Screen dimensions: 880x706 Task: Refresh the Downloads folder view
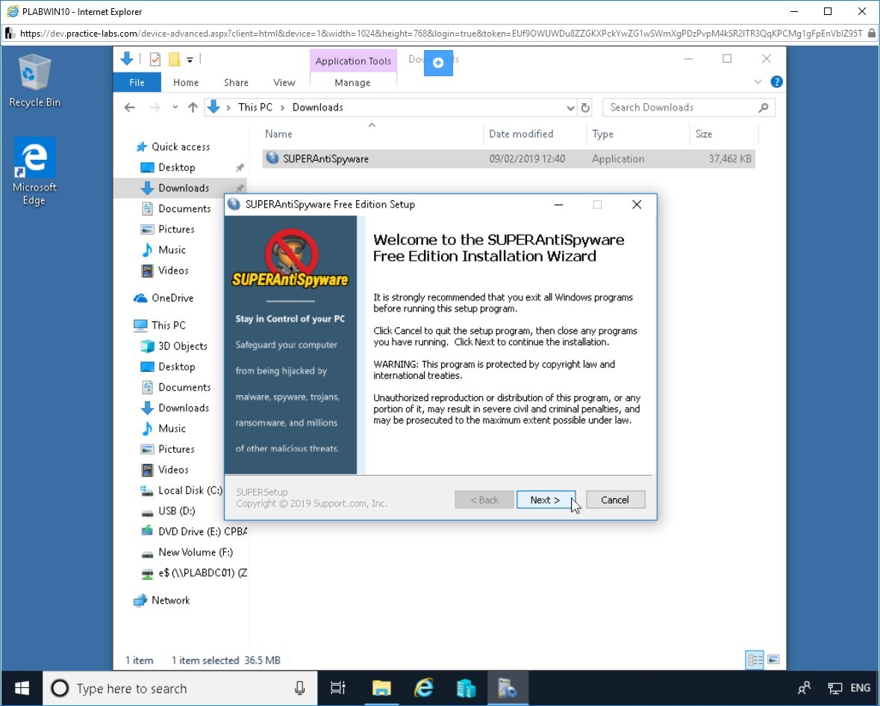coord(585,108)
